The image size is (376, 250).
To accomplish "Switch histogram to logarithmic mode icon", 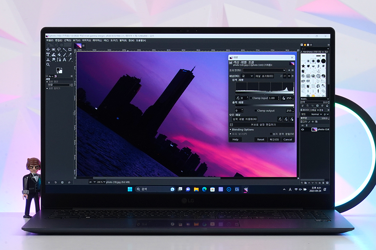I will (x=293, y=76).
